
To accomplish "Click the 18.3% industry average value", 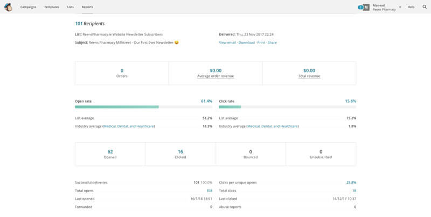I will [207, 127].
